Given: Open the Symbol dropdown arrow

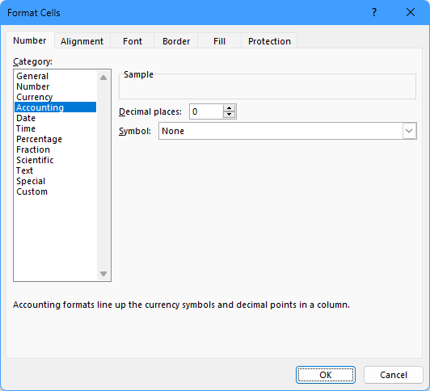Looking at the screenshot, I should [x=409, y=131].
